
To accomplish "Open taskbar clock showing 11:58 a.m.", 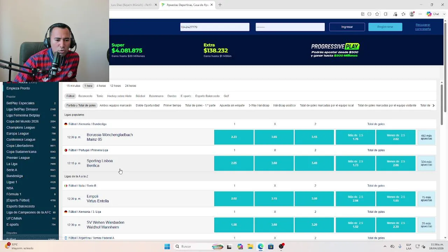I will (x=436, y=246).
